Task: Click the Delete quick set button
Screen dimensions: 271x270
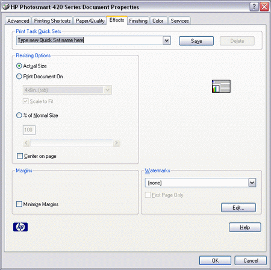Action: click(237, 41)
